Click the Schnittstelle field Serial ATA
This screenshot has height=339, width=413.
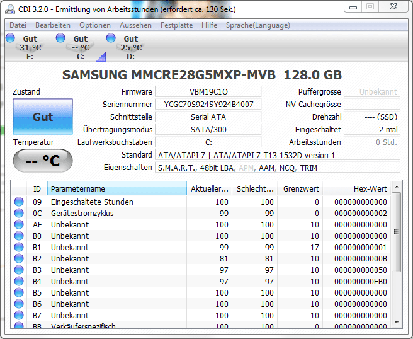tap(208, 117)
